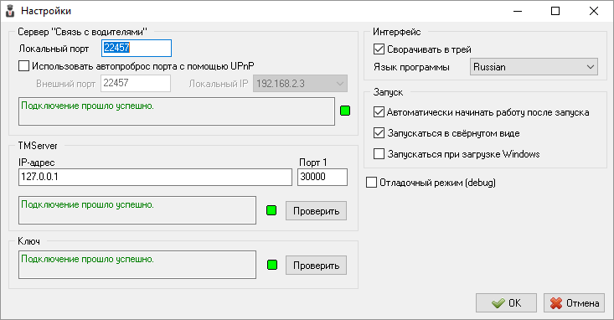The height and width of the screenshot is (320, 614).
Task: Click the IP-адрес field 127.0.0.1
Action: (155, 177)
